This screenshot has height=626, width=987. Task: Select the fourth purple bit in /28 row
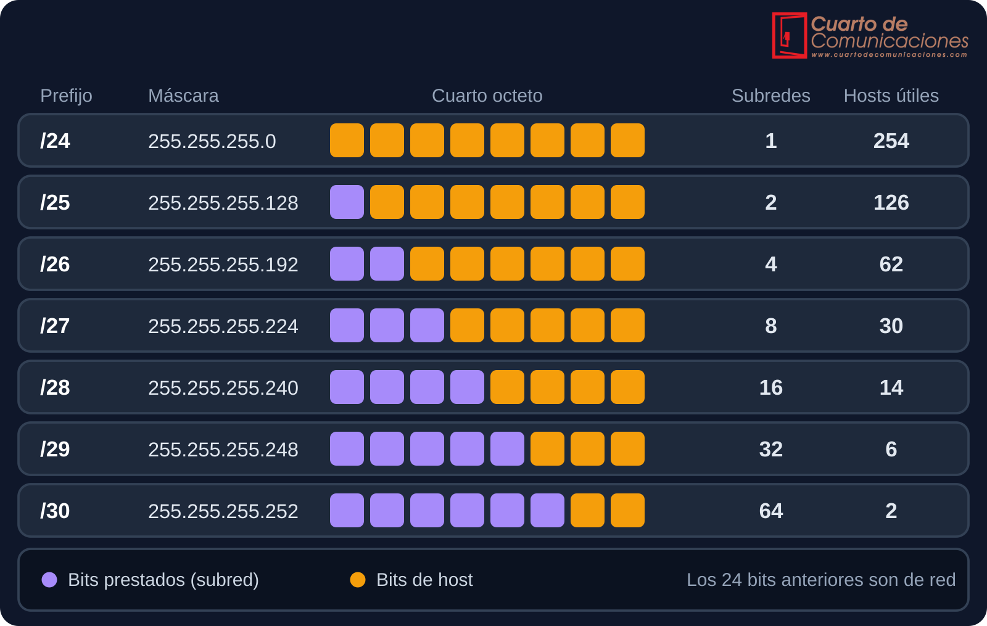coord(467,387)
